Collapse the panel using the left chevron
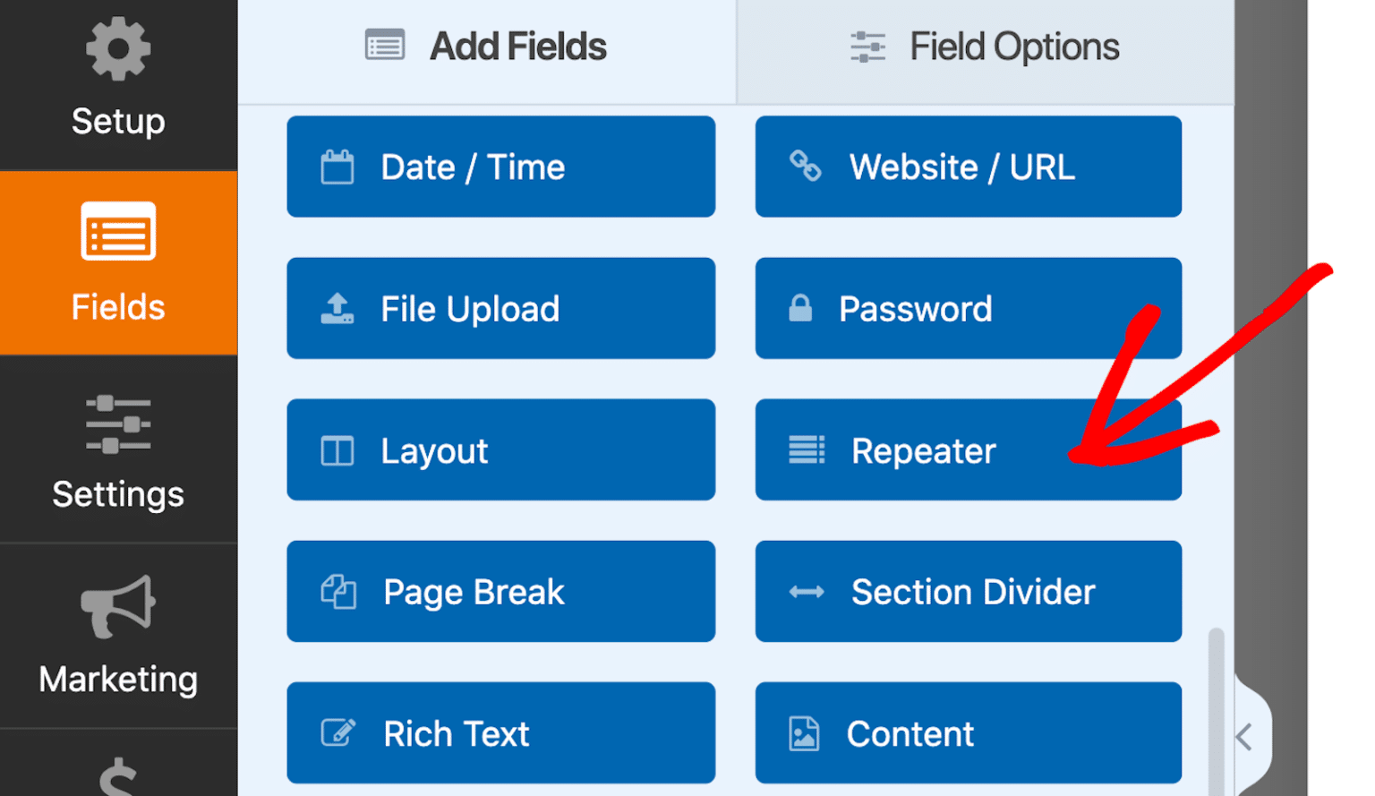 pyautogui.click(x=1245, y=737)
